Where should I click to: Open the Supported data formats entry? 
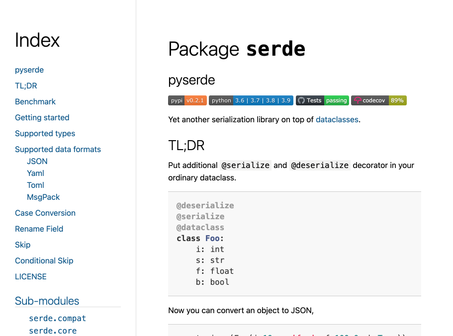(x=58, y=149)
